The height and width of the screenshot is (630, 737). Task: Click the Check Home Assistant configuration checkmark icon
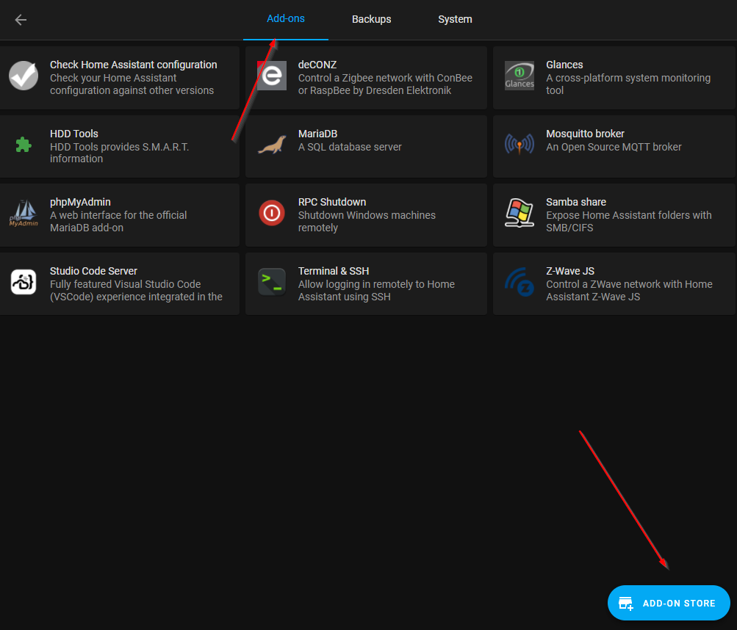point(24,76)
